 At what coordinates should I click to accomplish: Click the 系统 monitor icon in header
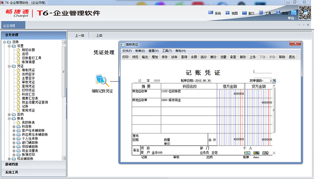coord(211,13)
